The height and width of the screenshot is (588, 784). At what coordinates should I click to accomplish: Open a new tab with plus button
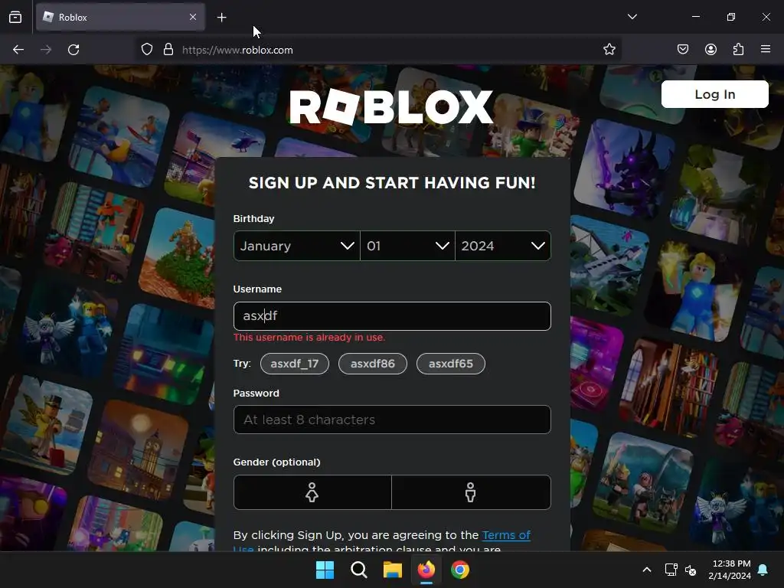click(221, 18)
